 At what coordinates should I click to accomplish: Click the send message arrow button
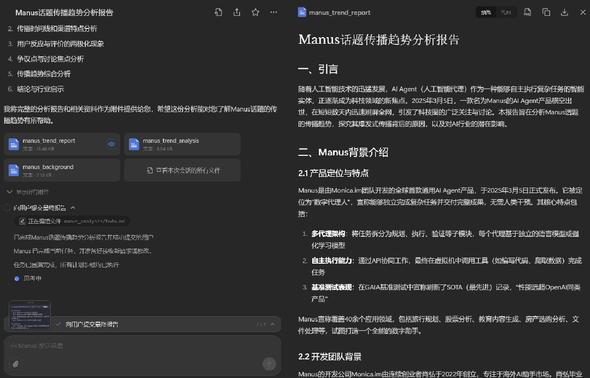pyautogui.click(x=269, y=364)
